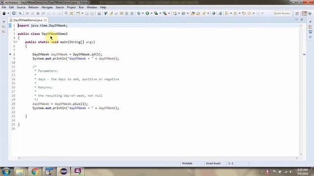Open the Window menu

pyautogui.click(x=92, y=7)
